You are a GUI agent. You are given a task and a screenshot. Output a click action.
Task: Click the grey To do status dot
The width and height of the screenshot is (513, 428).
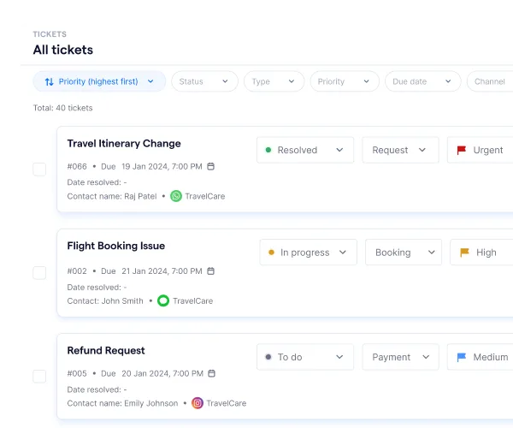coord(268,357)
